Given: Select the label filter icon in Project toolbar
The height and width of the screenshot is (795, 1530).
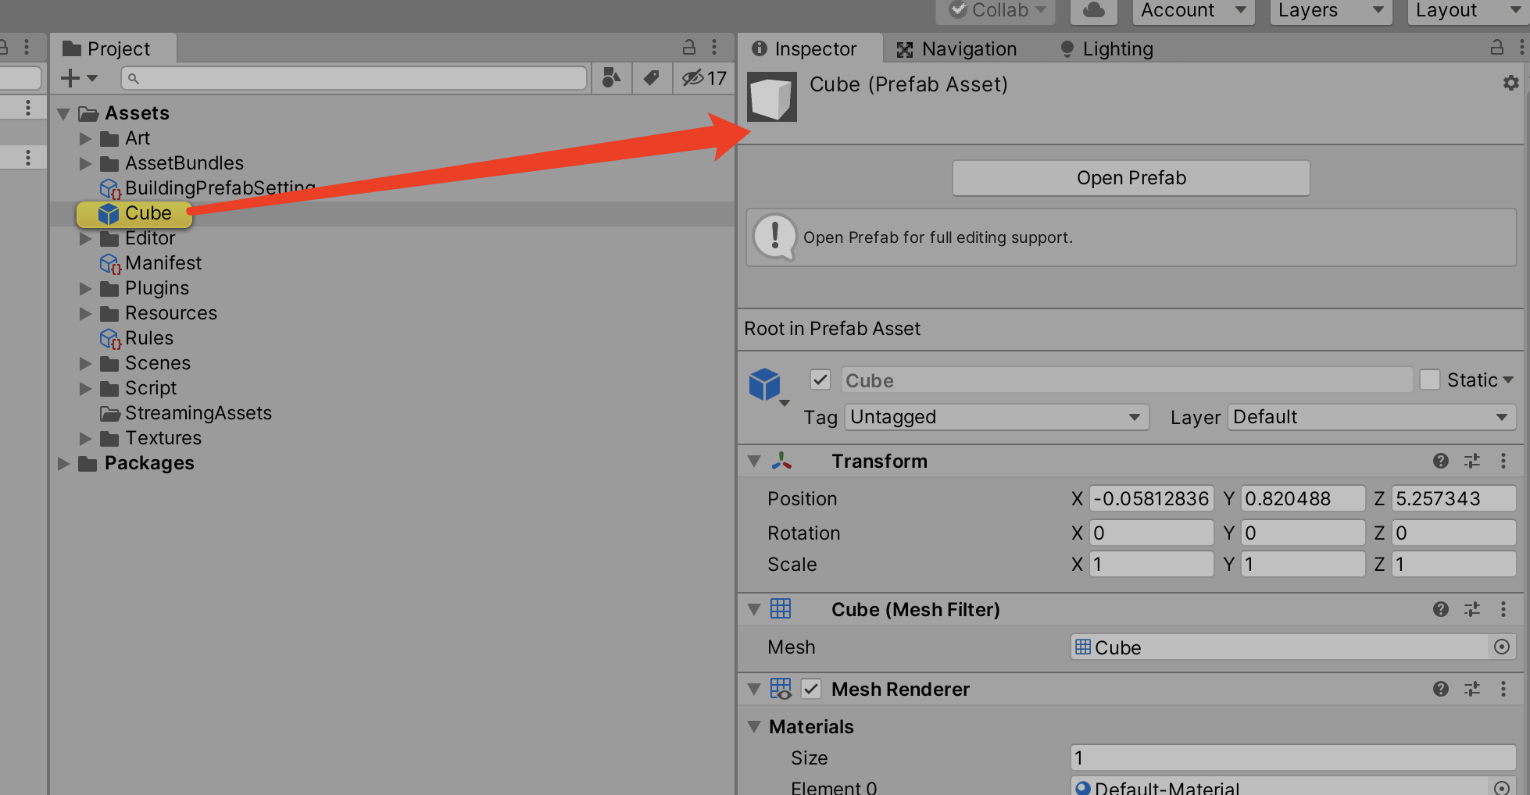Looking at the screenshot, I should (x=652, y=78).
